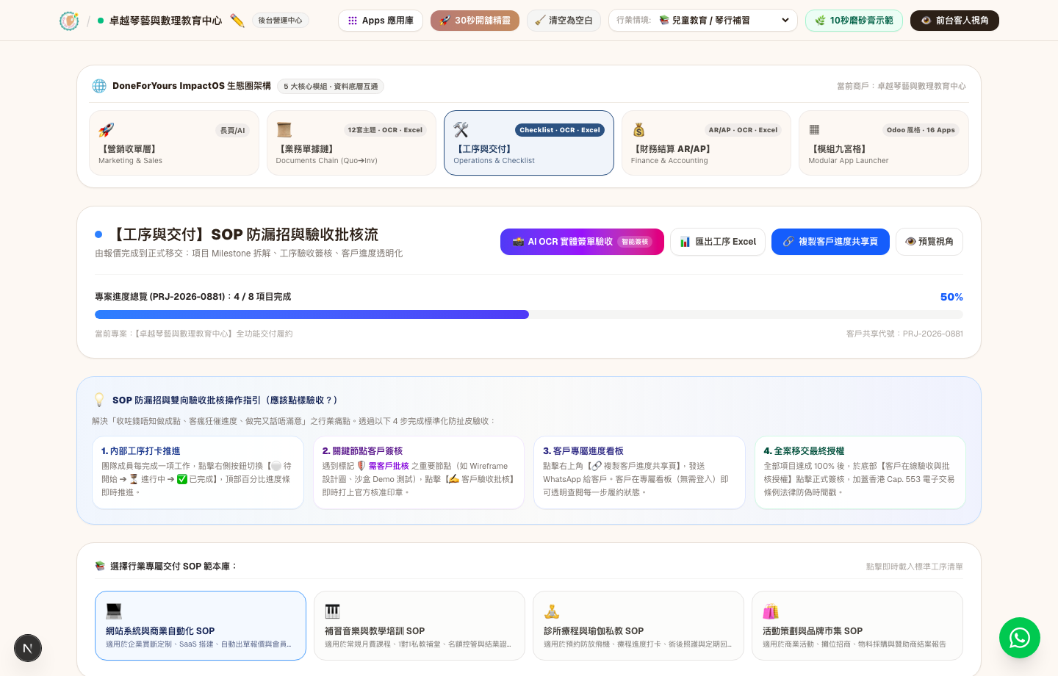Click 匯出工序 Excel export button
The width and height of the screenshot is (1058, 676).
tap(718, 242)
